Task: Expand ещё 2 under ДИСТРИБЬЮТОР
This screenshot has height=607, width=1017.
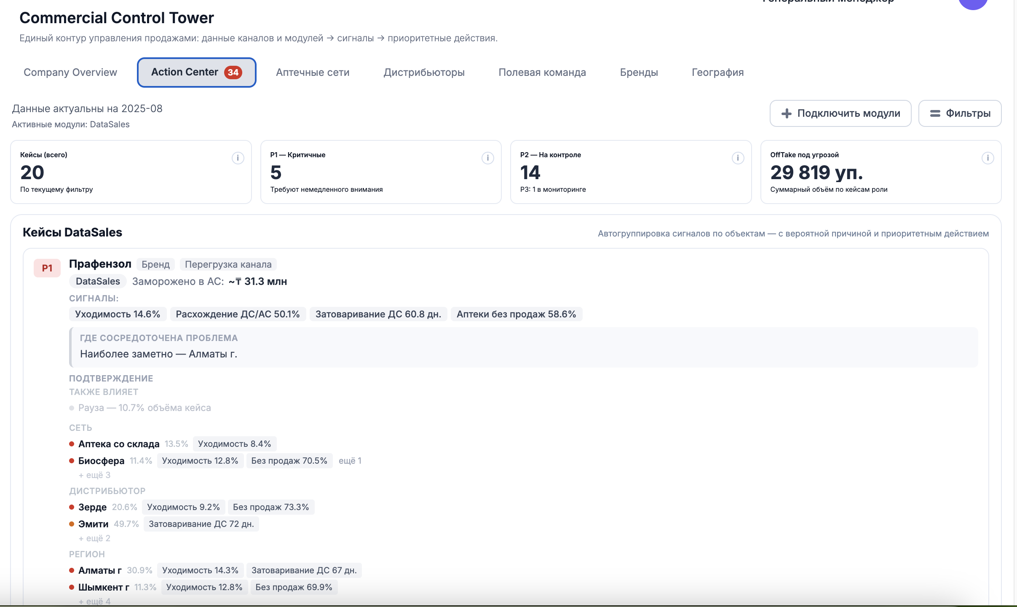Action: click(94, 538)
